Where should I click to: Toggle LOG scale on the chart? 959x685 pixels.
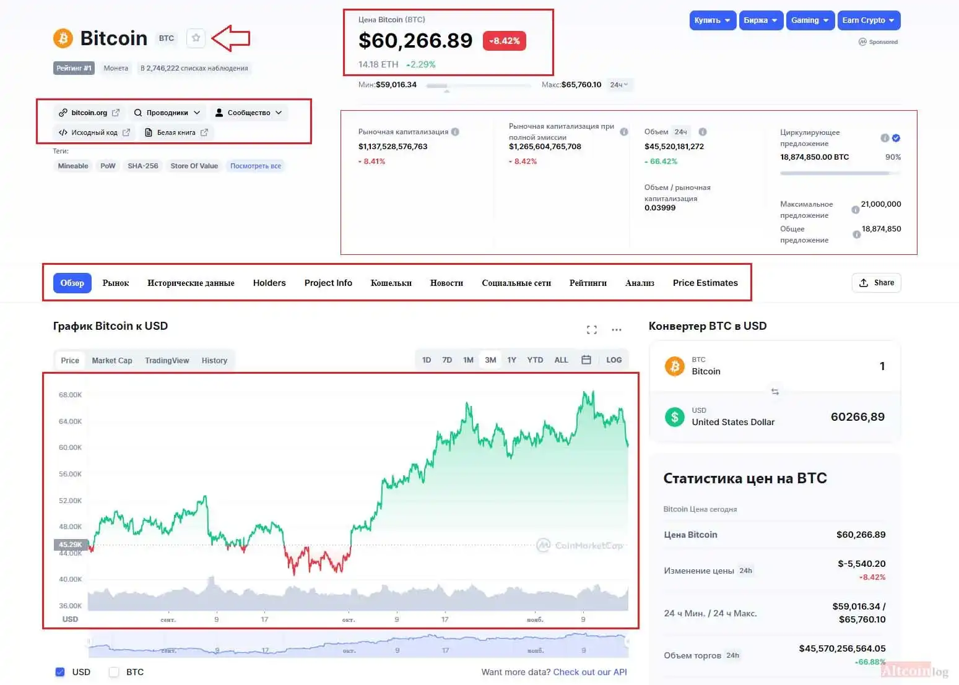[x=614, y=360]
